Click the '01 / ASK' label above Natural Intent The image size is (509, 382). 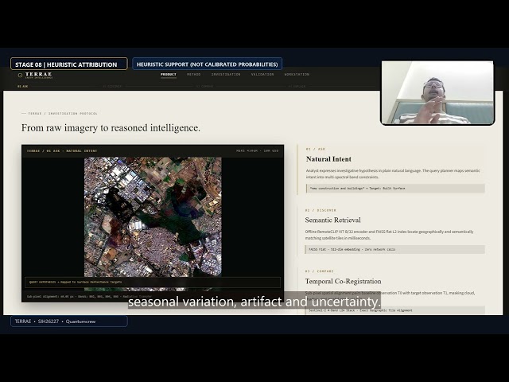316,149
